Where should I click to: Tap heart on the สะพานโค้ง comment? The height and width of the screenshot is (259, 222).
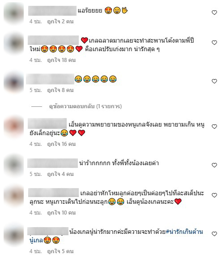(x=214, y=43)
